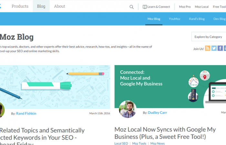Image resolution: width=226 pixels, height=145 pixels.
Task: Expand the Explore by Category dropdown
Action: [x=209, y=37]
